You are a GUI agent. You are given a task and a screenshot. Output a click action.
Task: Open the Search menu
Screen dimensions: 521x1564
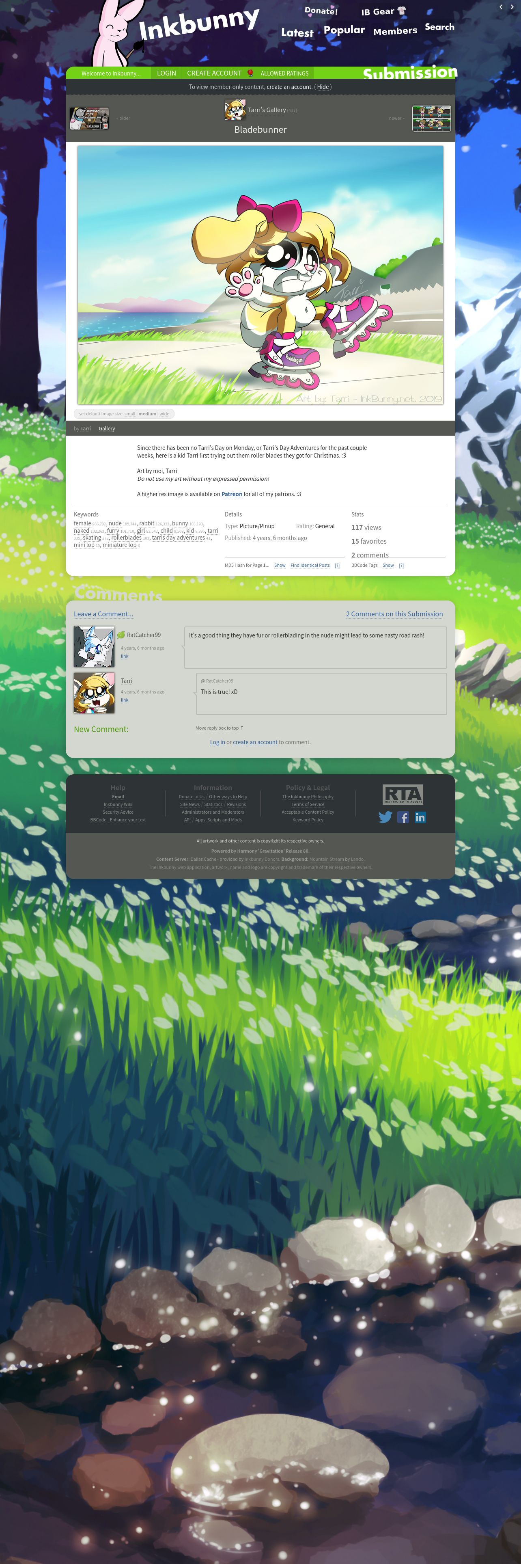click(x=439, y=27)
